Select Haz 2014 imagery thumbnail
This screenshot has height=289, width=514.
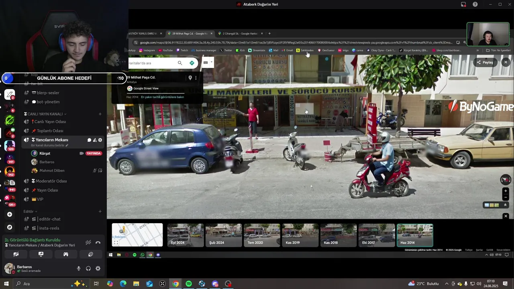(x=415, y=235)
